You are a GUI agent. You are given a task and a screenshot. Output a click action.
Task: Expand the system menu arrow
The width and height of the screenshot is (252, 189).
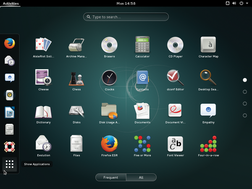click(x=247, y=3)
